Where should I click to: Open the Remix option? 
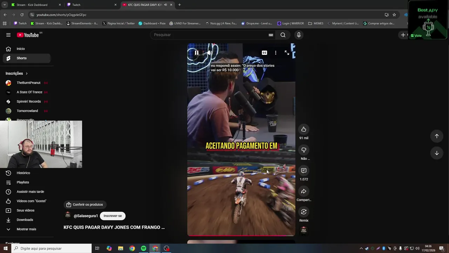click(x=304, y=212)
